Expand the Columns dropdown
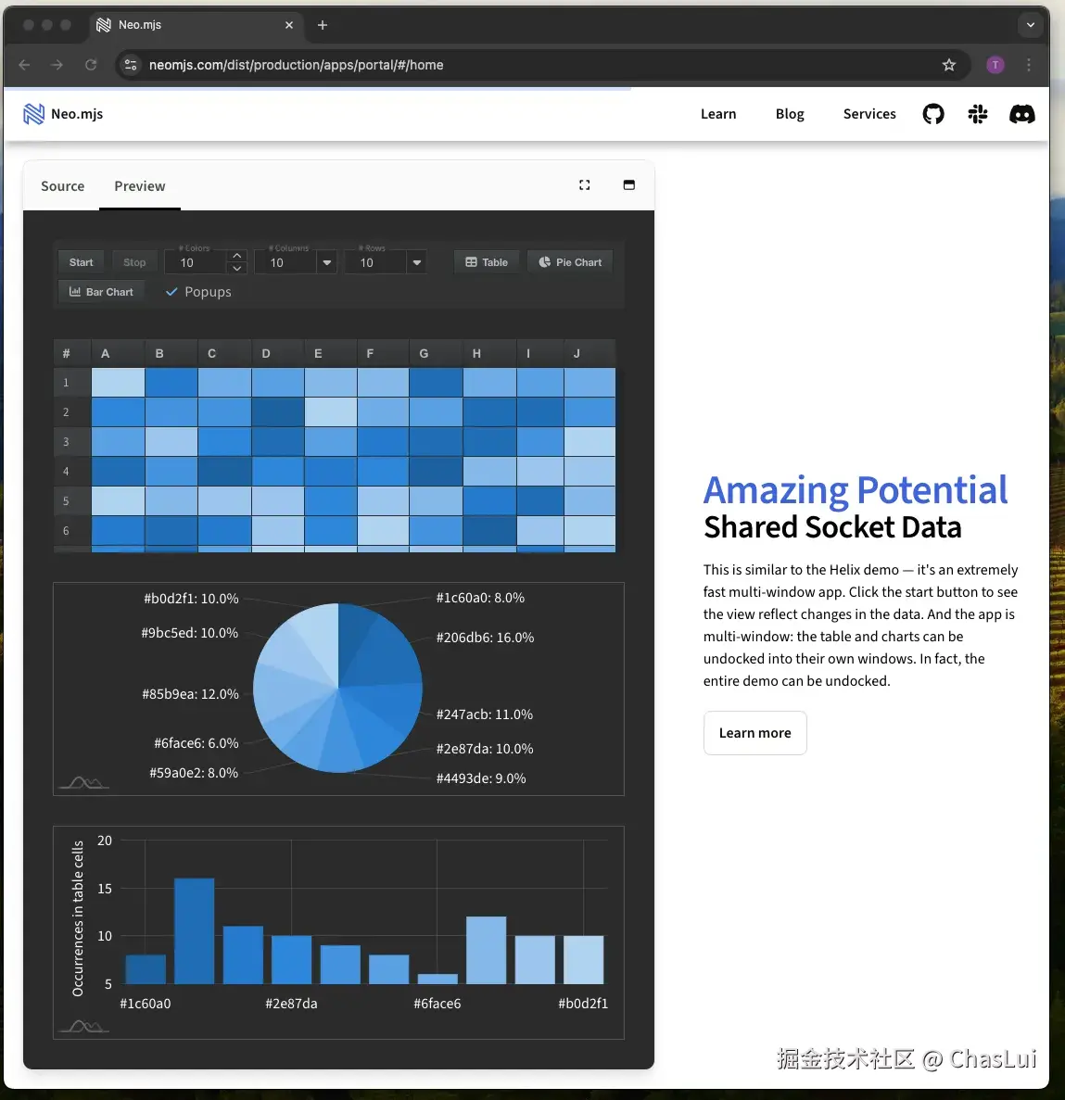This screenshot has width=1065, height=1100. tap(327, 262)
